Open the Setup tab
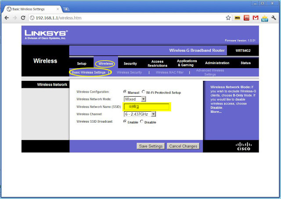This screenshot has width=281, height=199. (82, 63)
